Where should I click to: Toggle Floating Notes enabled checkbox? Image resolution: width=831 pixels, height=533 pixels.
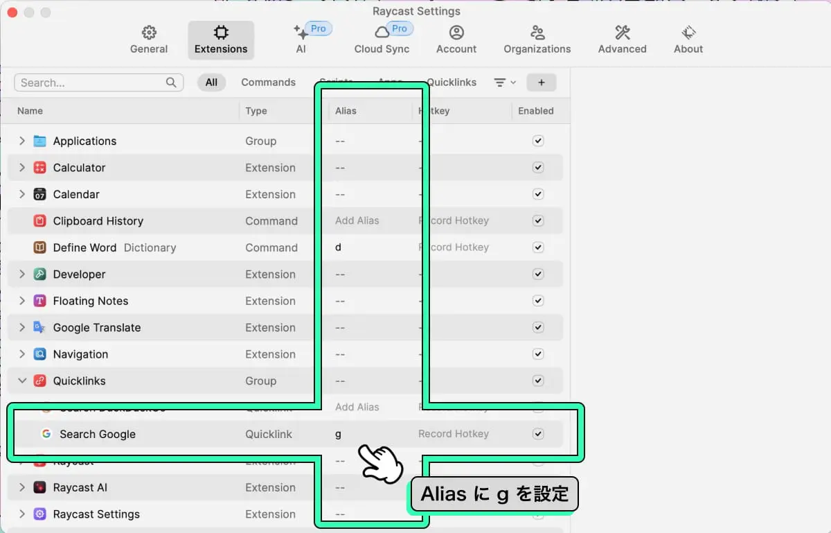[x=538, y=301]
